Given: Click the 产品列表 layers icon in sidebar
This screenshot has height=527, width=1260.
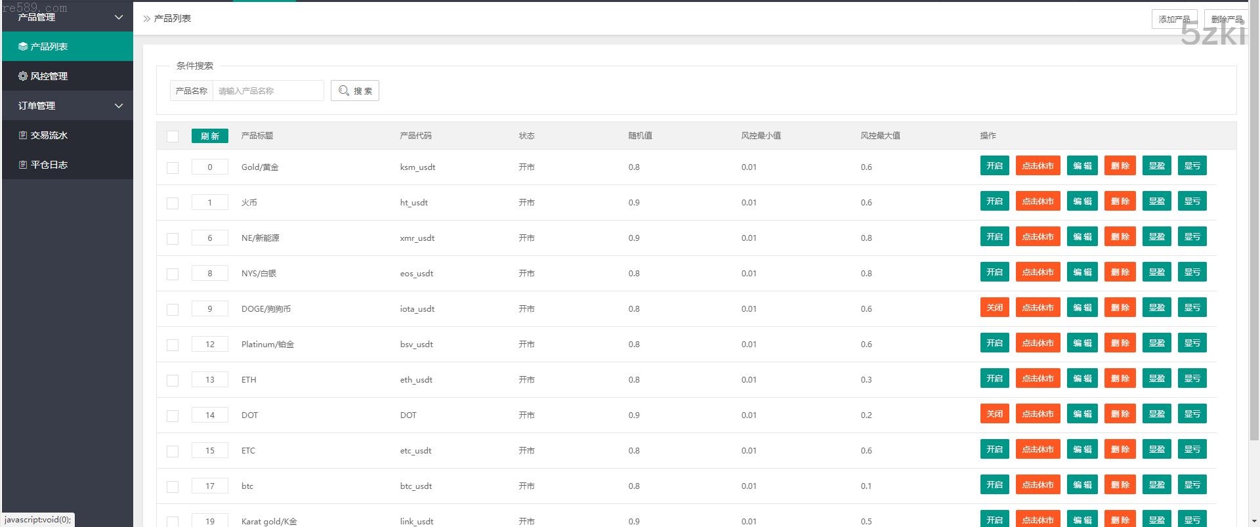Looking at the screenshot, I should pyautogui.click(x=23, y=47).
